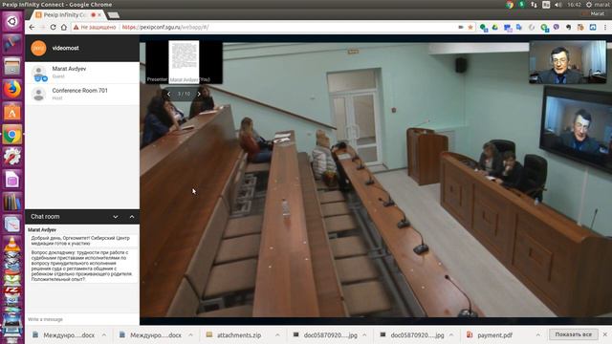The width and height of the screenshot is (612, 344).
Task: Launch the Files manager from launcher
Action: point(12,66)
